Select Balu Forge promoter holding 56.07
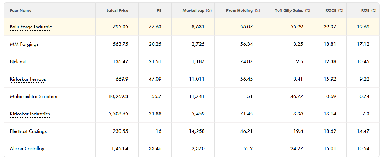This screenshot has width=385, height=162. [x=246, y=27]
